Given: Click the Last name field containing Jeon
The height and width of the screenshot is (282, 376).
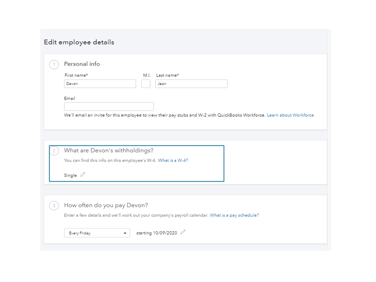Looking at the screenshot, I should point(191,84).
